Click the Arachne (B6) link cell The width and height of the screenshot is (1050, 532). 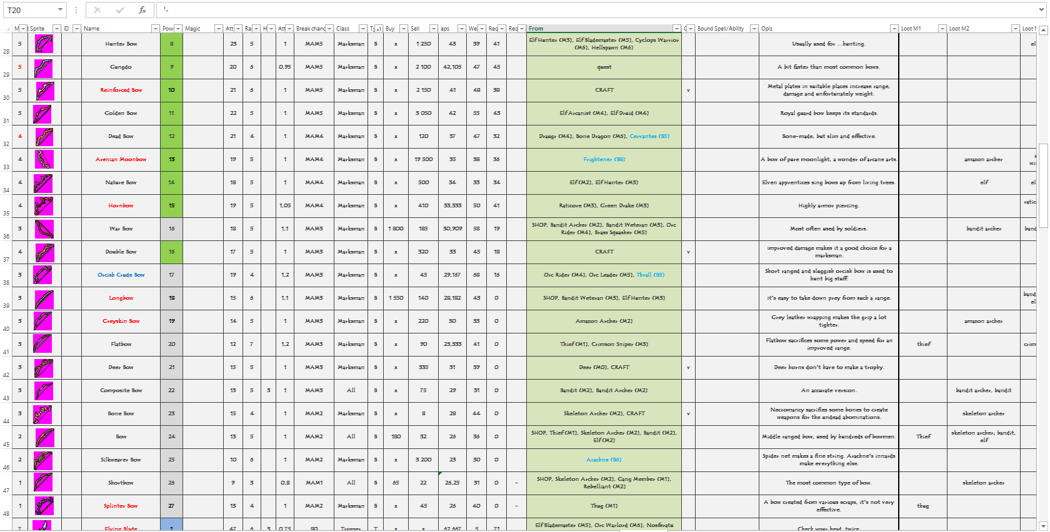click(604, 460)
